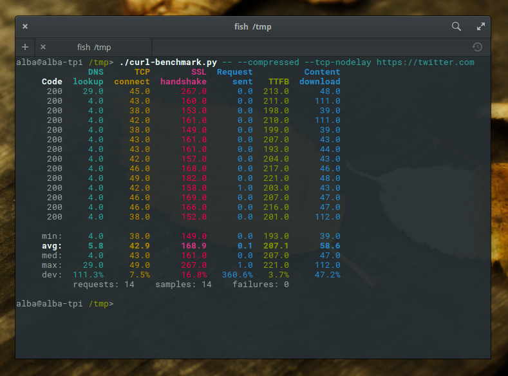Image resolution: width=508 pixels, height=376 pixels.
Task: Click the 'Content' header word
Action: (322, 72)
